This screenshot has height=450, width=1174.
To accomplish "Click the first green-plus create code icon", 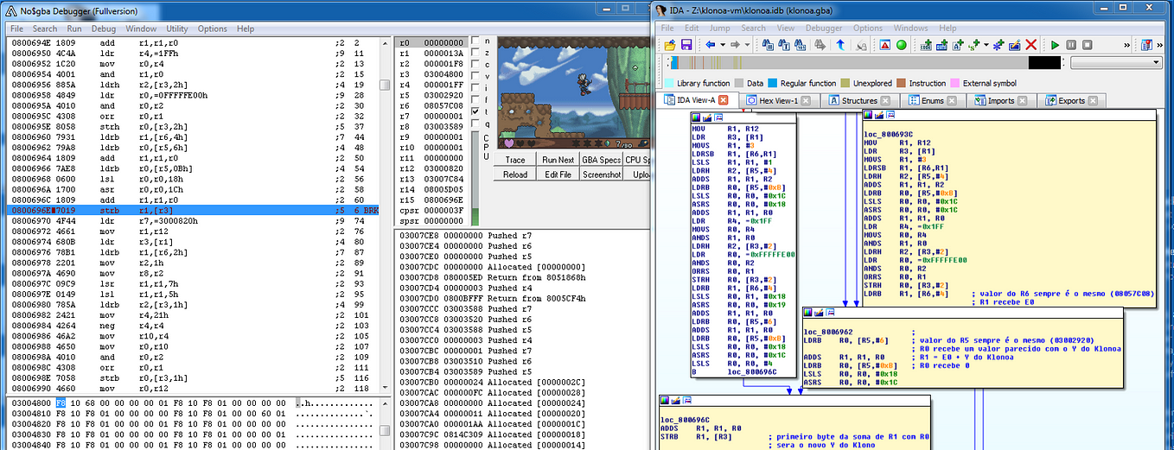I will 926,44.
